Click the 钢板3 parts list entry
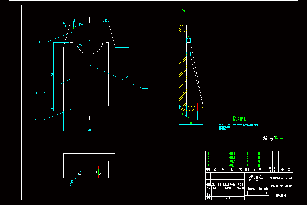 (232, 157)
